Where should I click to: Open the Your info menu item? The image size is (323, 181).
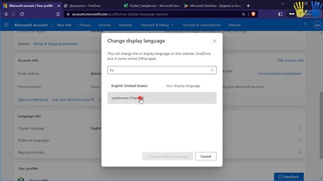point(64,25)
